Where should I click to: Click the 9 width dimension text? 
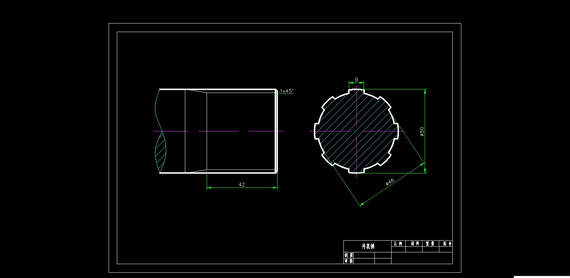click(356, 80)
